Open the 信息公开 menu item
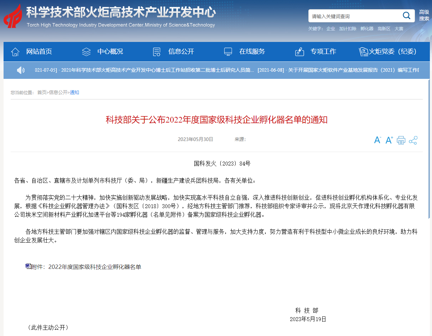The height and width of the screenshot is (336, 432). click(x=181, y=52)
